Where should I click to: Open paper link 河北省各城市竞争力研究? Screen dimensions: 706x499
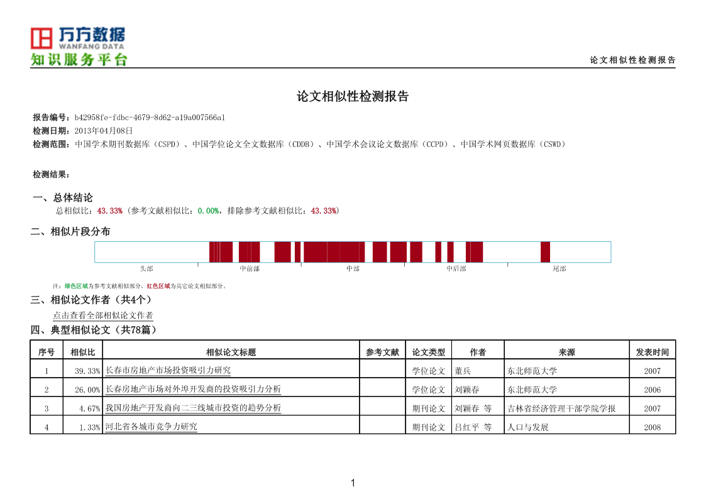pos(152,427)
